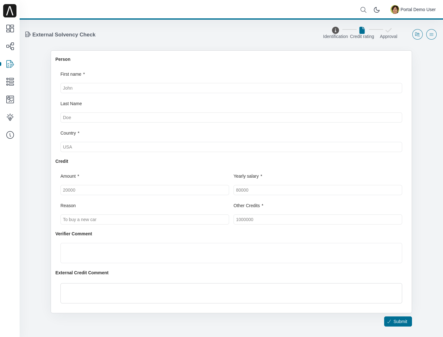Open the search magnifier in the header
This screenshot has height=337, width=443.
coord(363,10)
